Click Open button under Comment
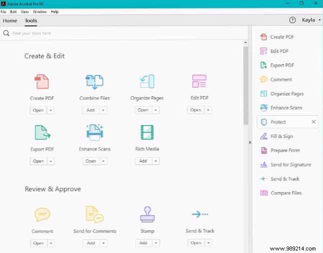Image resolution: width=323 pixels, height=253 pixels. tap(38, 244)
